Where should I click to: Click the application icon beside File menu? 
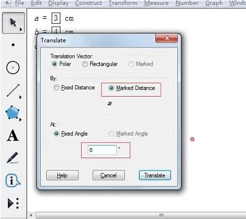pos(7,3)
